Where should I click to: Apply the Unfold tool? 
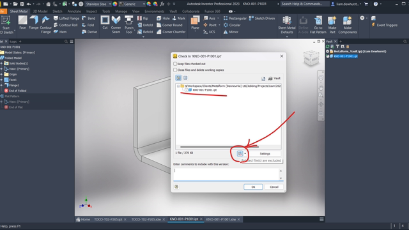[145, 25]
